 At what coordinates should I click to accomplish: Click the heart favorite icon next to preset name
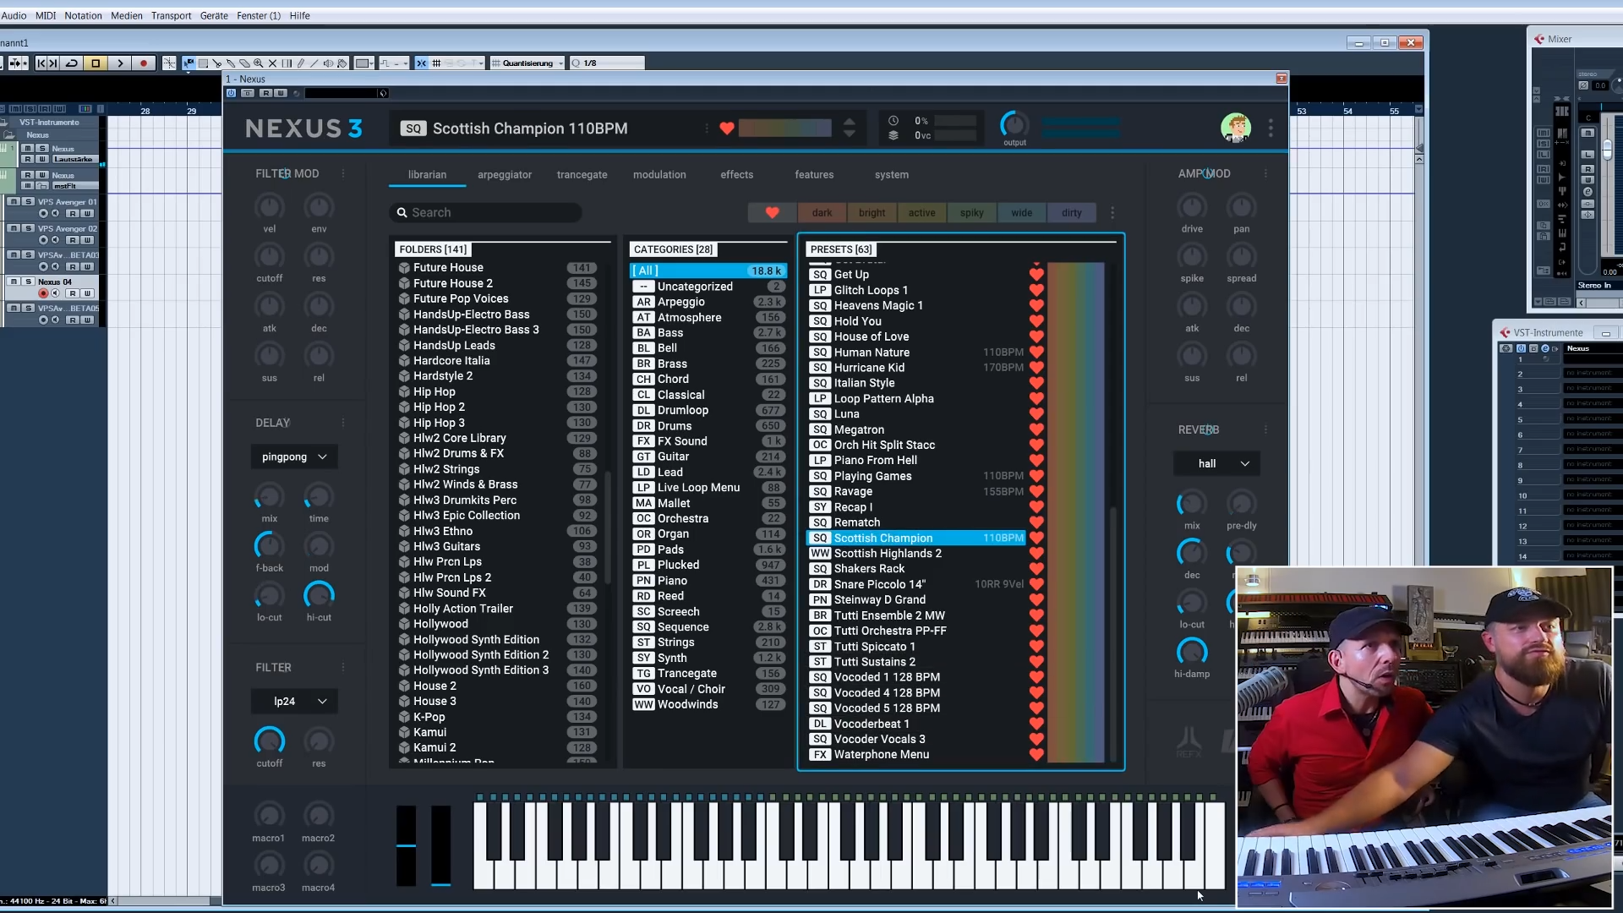click(x=727, y=128)
